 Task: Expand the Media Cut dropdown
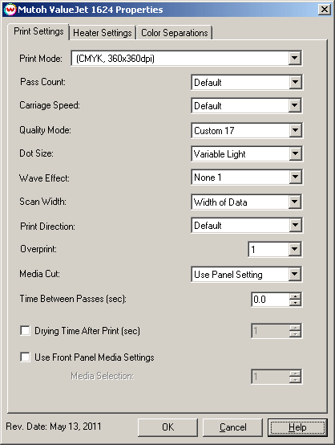295,274
